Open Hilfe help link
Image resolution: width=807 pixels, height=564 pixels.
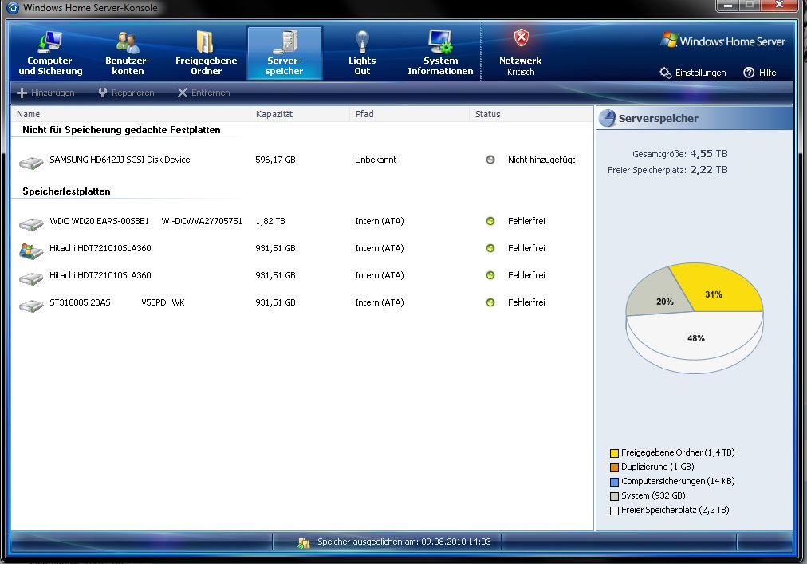point(760,73)
